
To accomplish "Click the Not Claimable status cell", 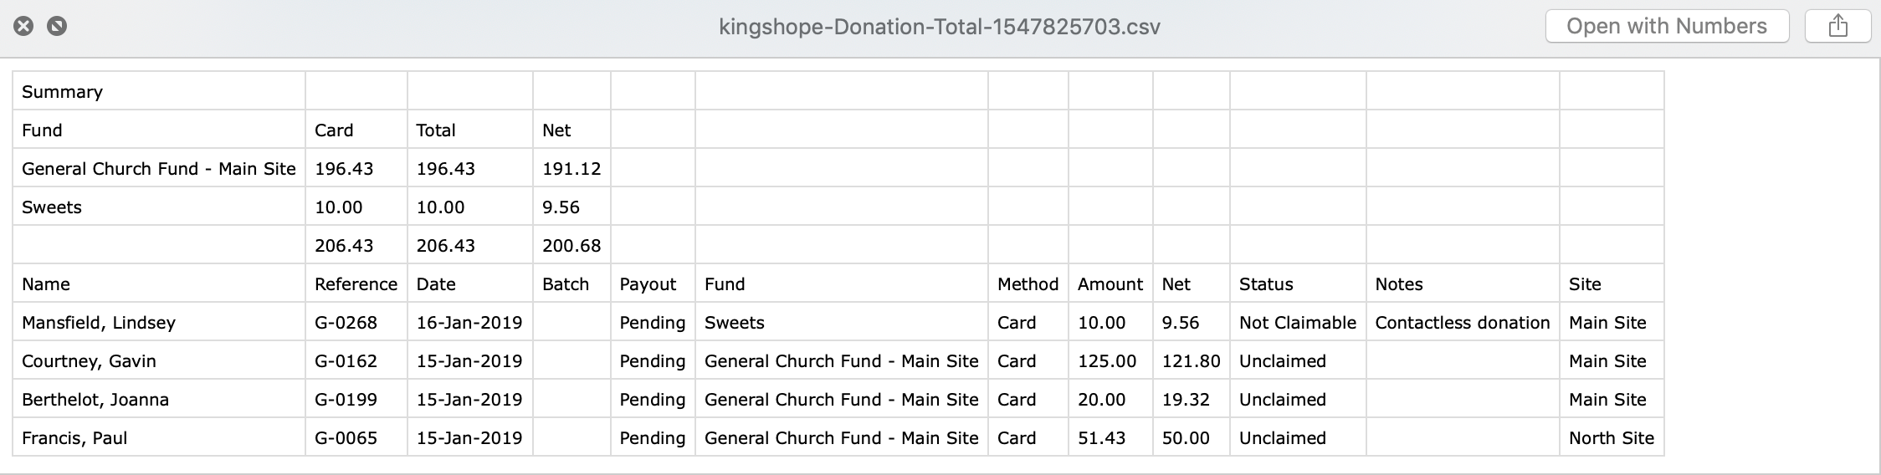I will click(x=1298, y=322).
